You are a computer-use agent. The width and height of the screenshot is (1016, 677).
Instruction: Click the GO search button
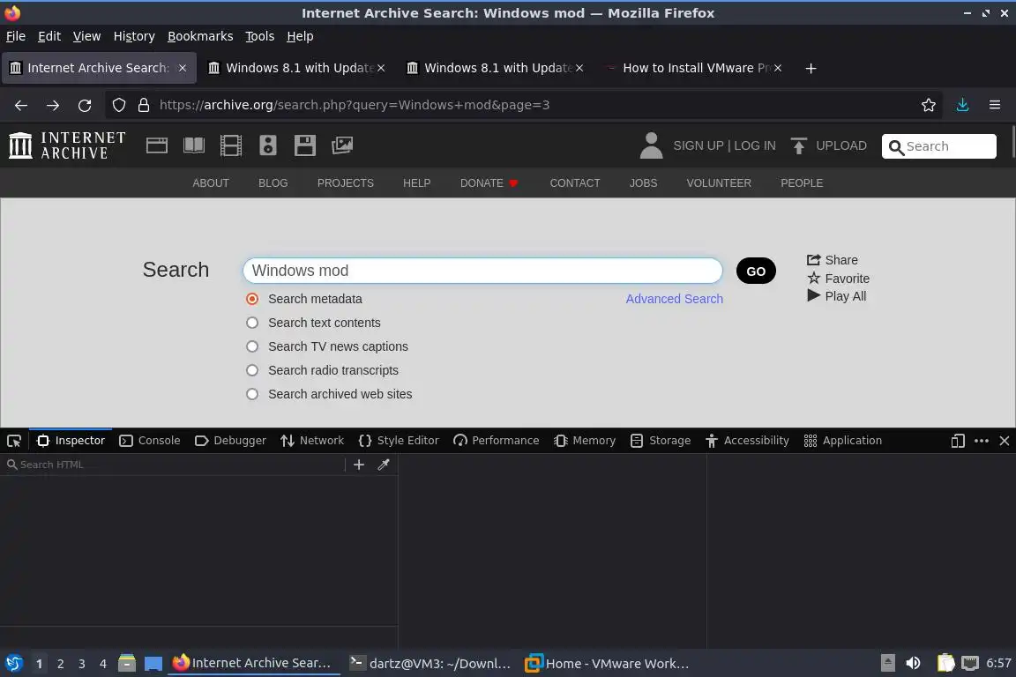[x=756, y=271]
